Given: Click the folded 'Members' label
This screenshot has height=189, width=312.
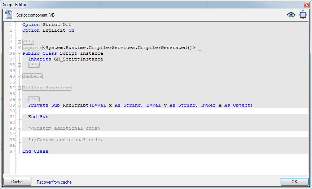Looking at the screenshot, I should (32, 76).
